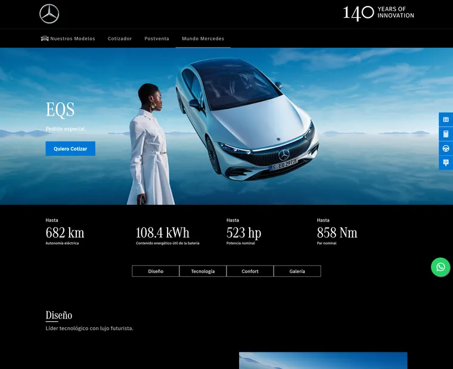The image size is (453, 369).
Task: Switch to the Tecnología tab
Action: [x=203, y=271]
